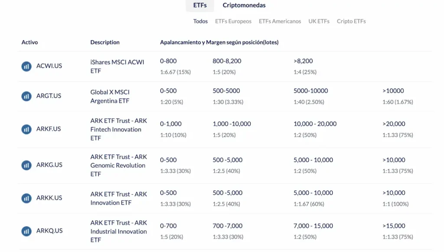Click the chart icon beside ARKQ.US

click(26, 231)
